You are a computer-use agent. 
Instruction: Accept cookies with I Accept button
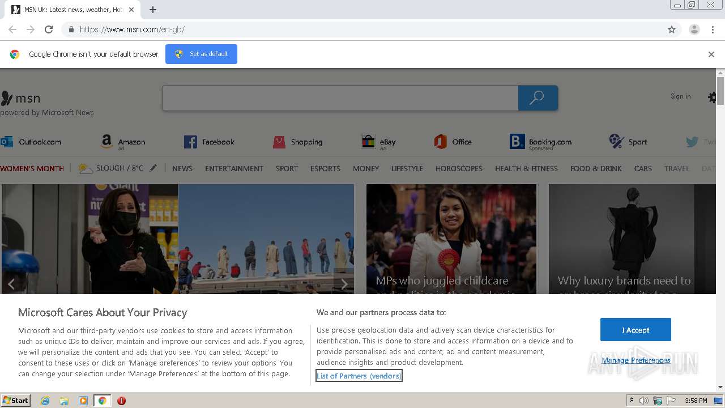[x=636, y=330]
